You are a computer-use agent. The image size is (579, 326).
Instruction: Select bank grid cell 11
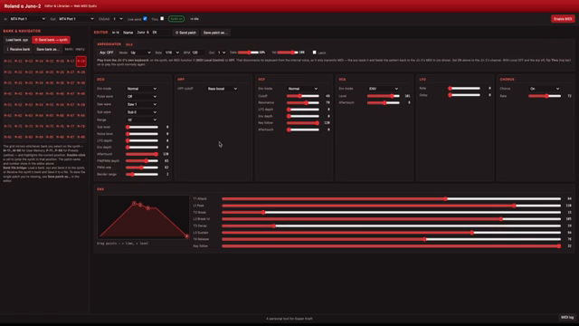[x=8, y=62]
